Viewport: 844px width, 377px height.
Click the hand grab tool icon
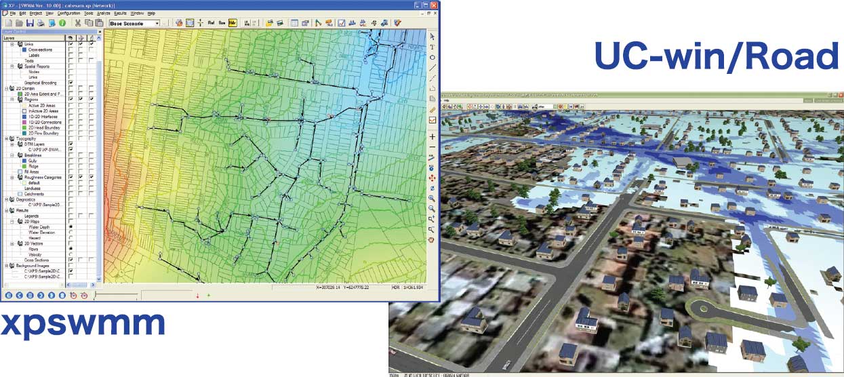433,239
